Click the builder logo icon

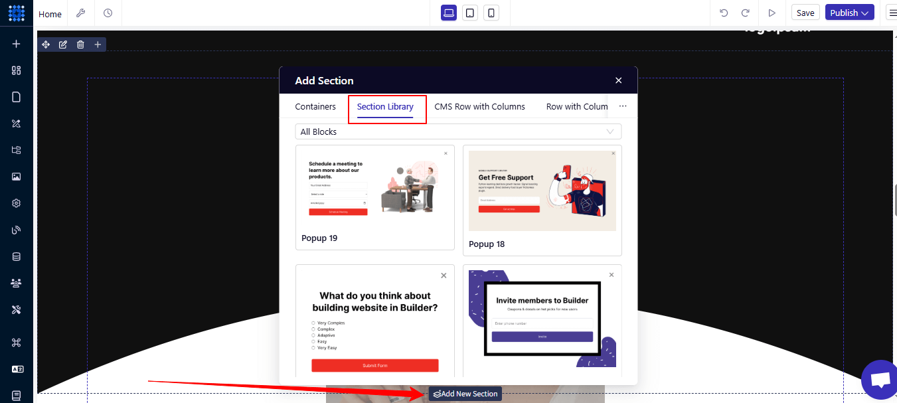tap(17, 13)
